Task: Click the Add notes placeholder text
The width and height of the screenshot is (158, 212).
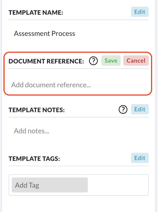Action: tap(31, 131)
